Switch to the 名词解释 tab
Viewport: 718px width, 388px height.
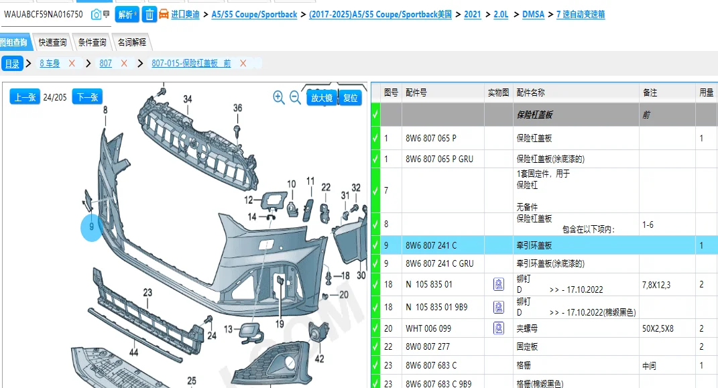(x=132, y=42)
